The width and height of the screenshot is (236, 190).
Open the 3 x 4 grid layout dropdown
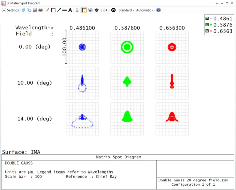pyautogui.click(x=105, y=10)
